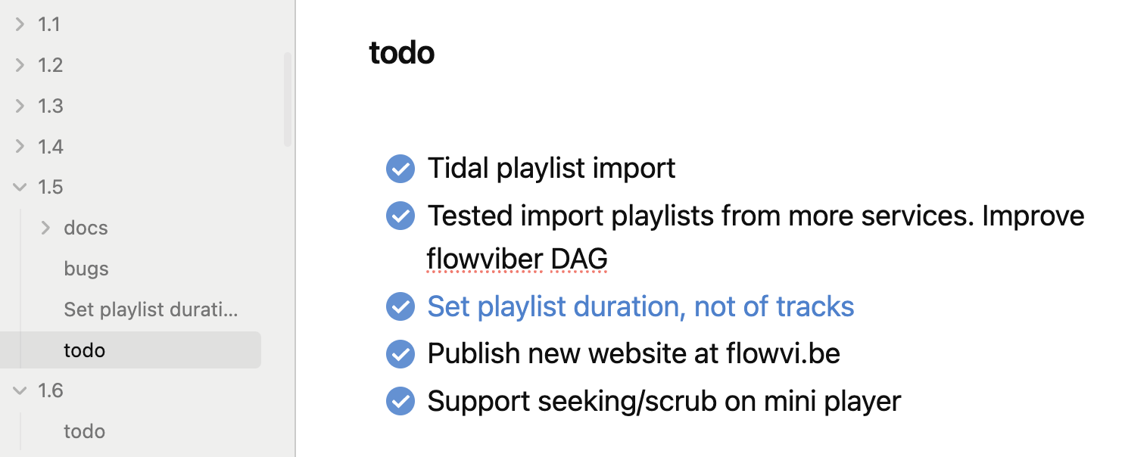This screenshot has width=1125, height=457.
Task: Open Set playlist duration sidebar note
Action: click(x=151, y=309)
